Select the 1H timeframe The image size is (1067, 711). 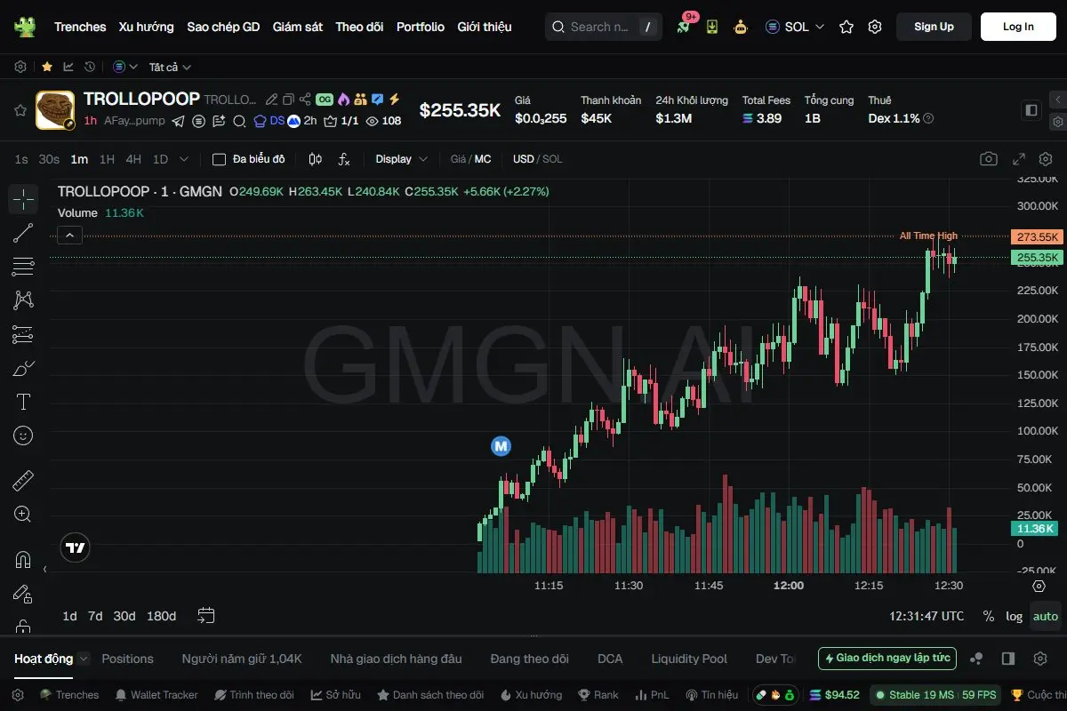pos(107,159)
